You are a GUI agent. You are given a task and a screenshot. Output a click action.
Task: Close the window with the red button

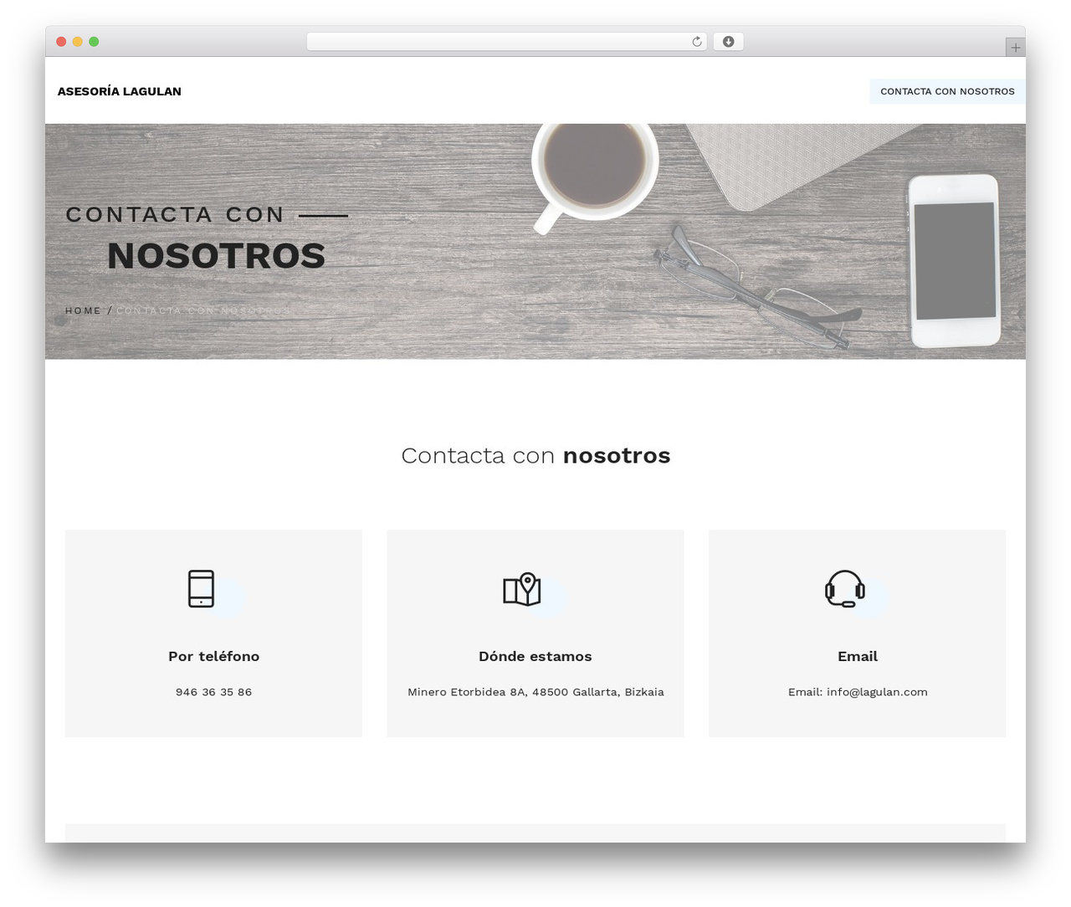tap(61, 42)
